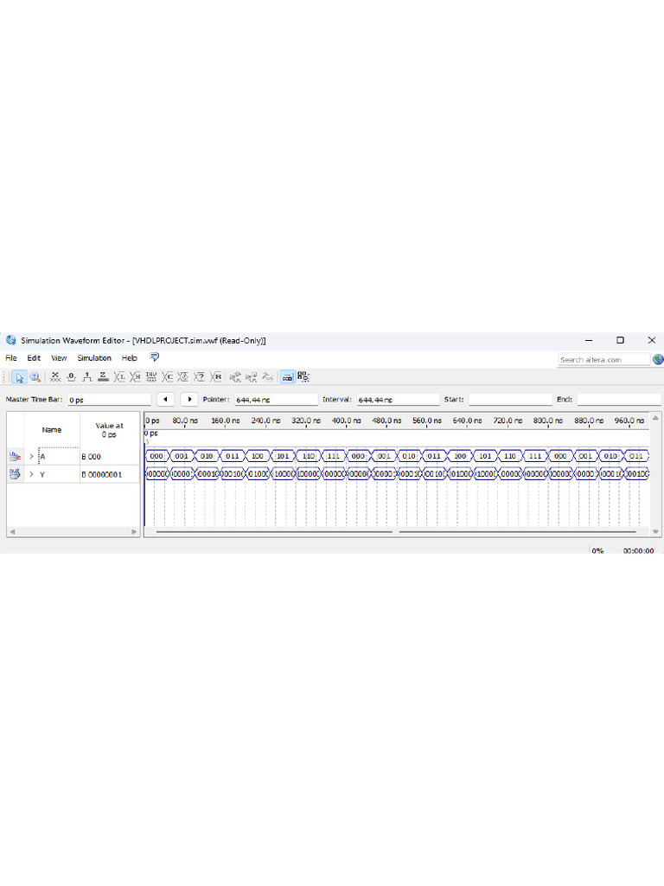The width and height of the screenshot is (664, 886).
Task: Open the Simulation menu
Action: coord(94,358)
